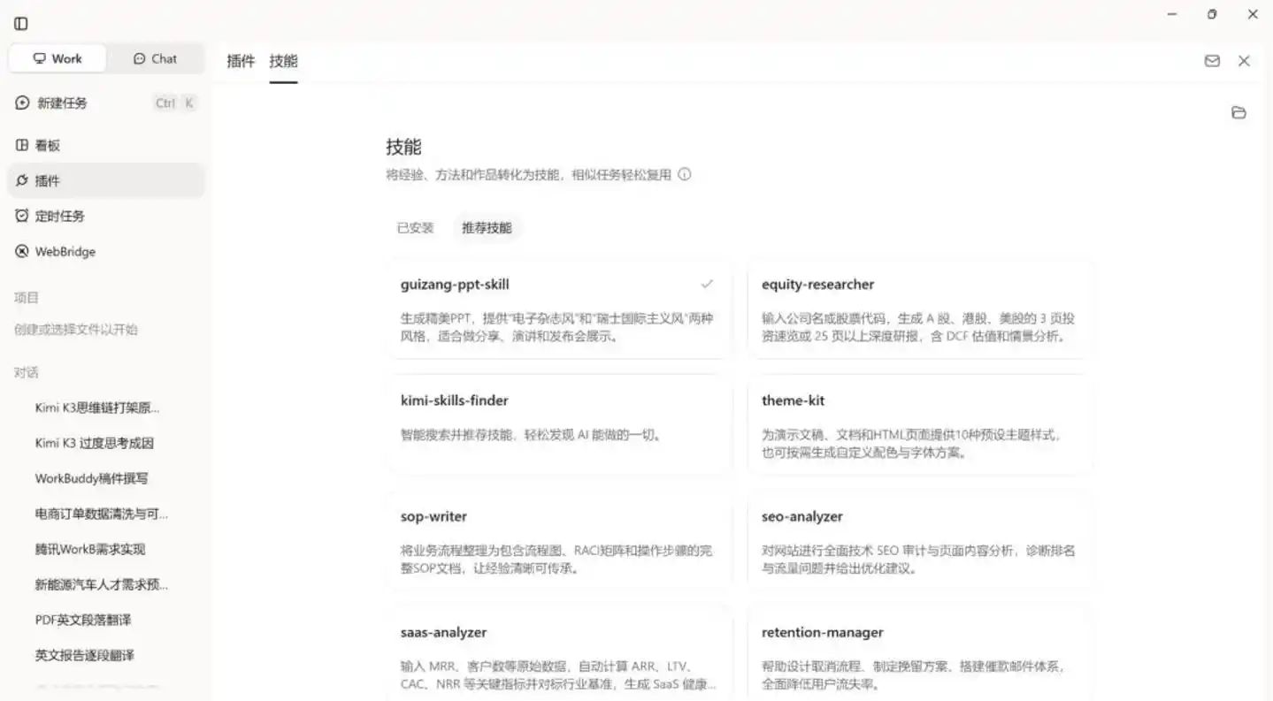Image resolution: width=1273 pixels, height=701 pixels.
Task: Open the seo-analyzer skill card
Action: tap(920, 540)
